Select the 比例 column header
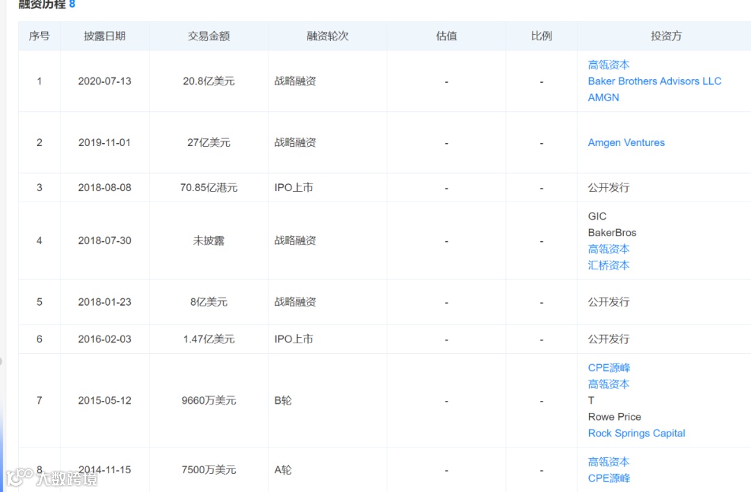 [x=541, y=36]
